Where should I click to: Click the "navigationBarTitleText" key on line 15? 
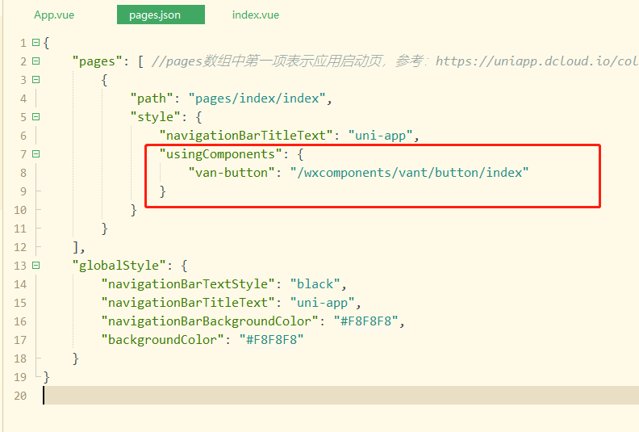click(x=188, y=303)
